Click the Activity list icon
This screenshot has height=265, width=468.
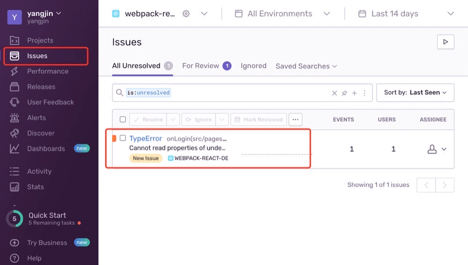pyautogui.click(x=15, y=171)
